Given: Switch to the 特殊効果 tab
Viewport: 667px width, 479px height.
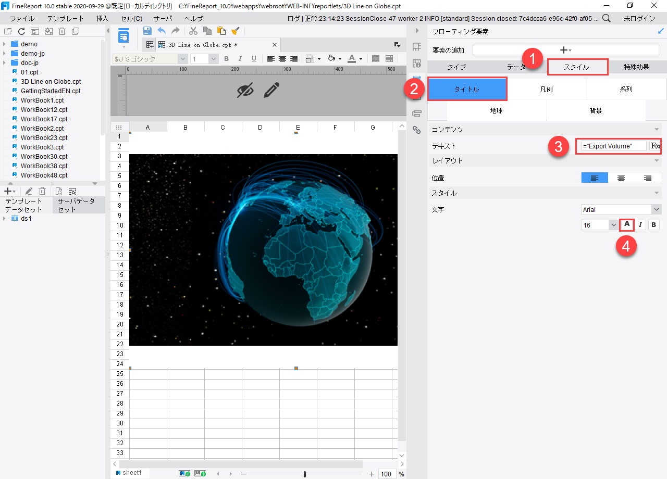Looking at the screenshot, I should pyautogui.click(x=636, y=67).
